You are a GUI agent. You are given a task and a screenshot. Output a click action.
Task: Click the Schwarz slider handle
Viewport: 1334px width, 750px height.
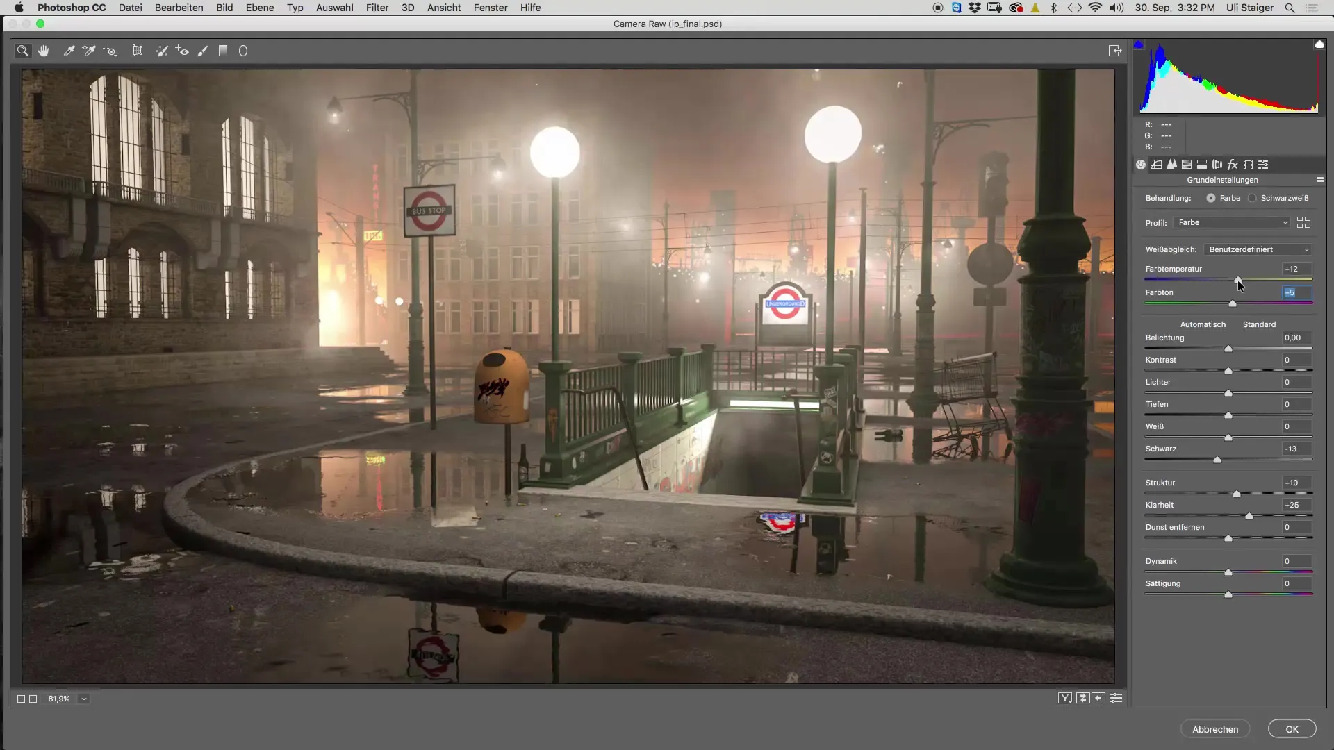1217,460
